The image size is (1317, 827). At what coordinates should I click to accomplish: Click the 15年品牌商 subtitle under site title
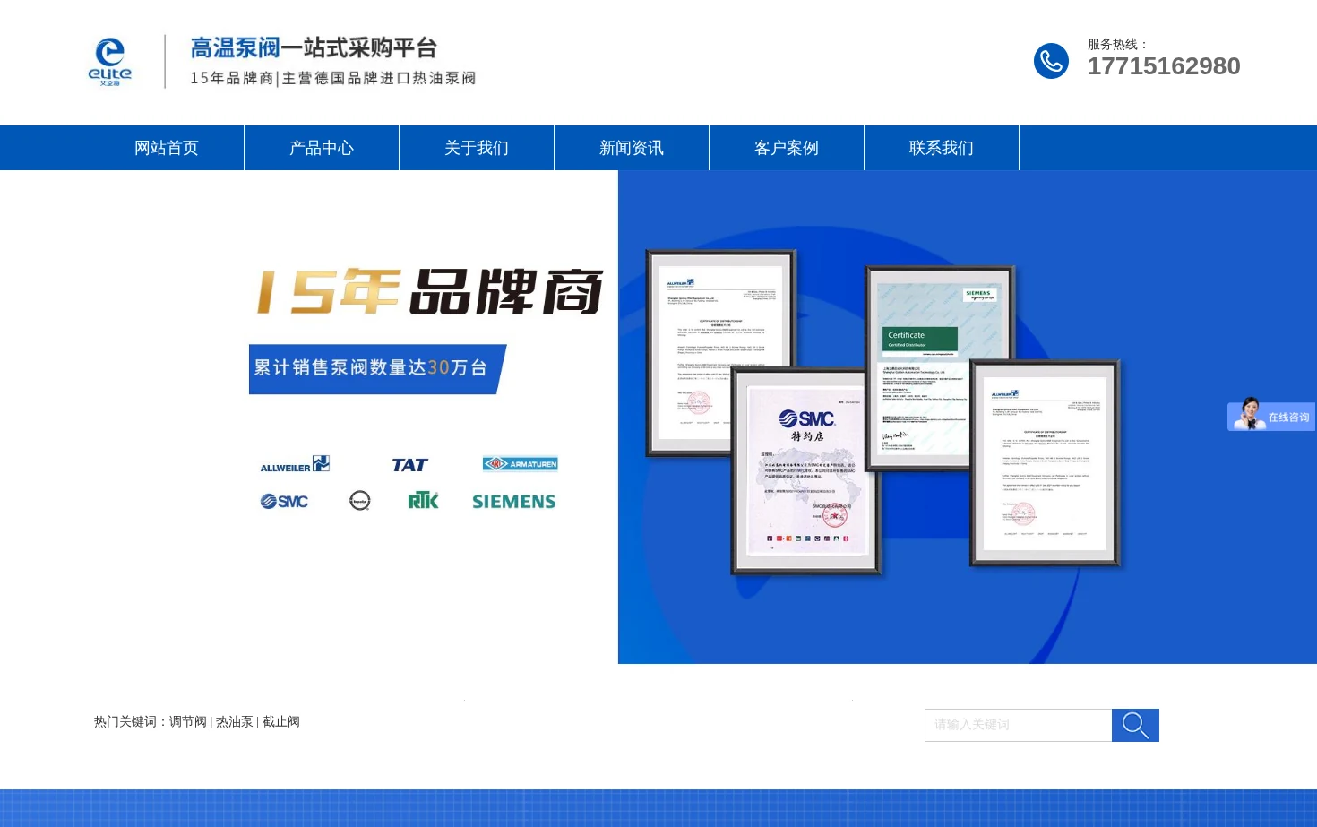click(332, 78)
